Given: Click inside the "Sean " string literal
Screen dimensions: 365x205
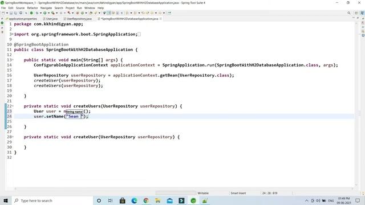Looking at the screenshot, I should [74, 116].
